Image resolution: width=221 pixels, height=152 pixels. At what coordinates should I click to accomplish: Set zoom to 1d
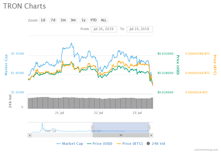click(43, 20)
